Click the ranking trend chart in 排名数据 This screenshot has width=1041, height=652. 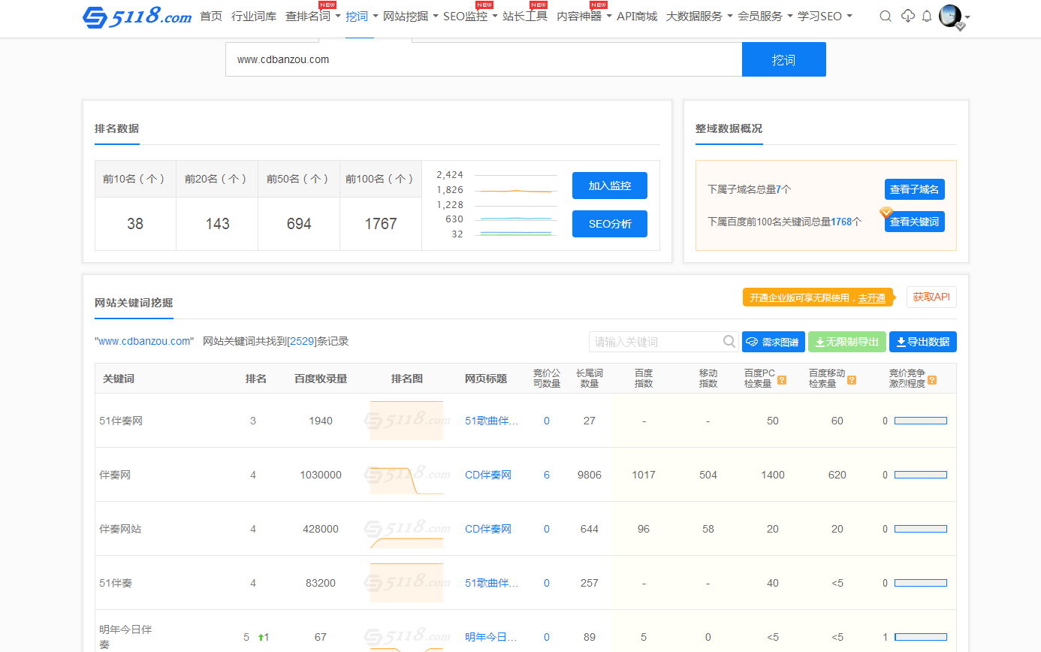point(517,204)
